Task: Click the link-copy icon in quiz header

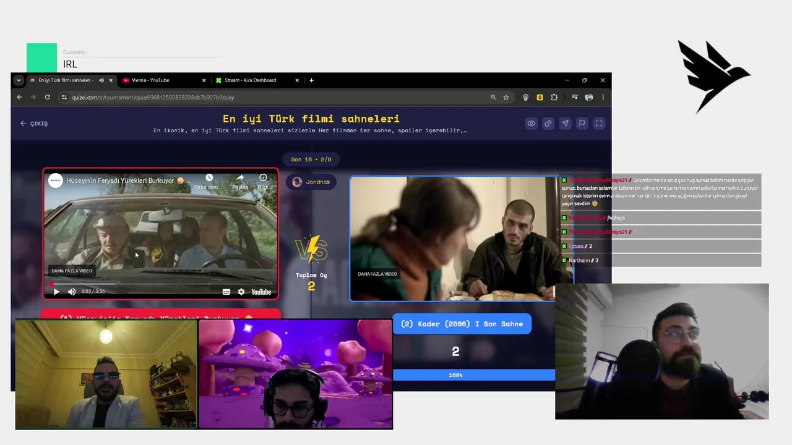Action: [x=548, y=124]
